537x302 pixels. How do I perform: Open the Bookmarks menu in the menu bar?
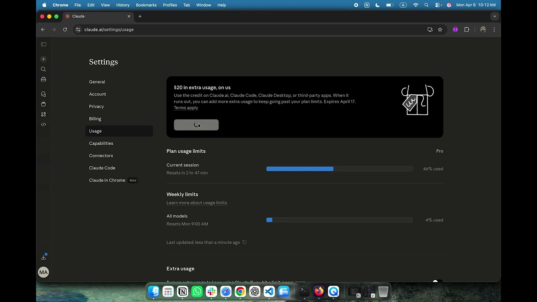[x=146, y=5]
